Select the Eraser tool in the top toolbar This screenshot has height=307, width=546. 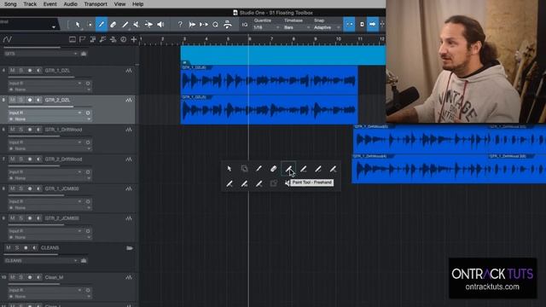click(x=113, y=25)
